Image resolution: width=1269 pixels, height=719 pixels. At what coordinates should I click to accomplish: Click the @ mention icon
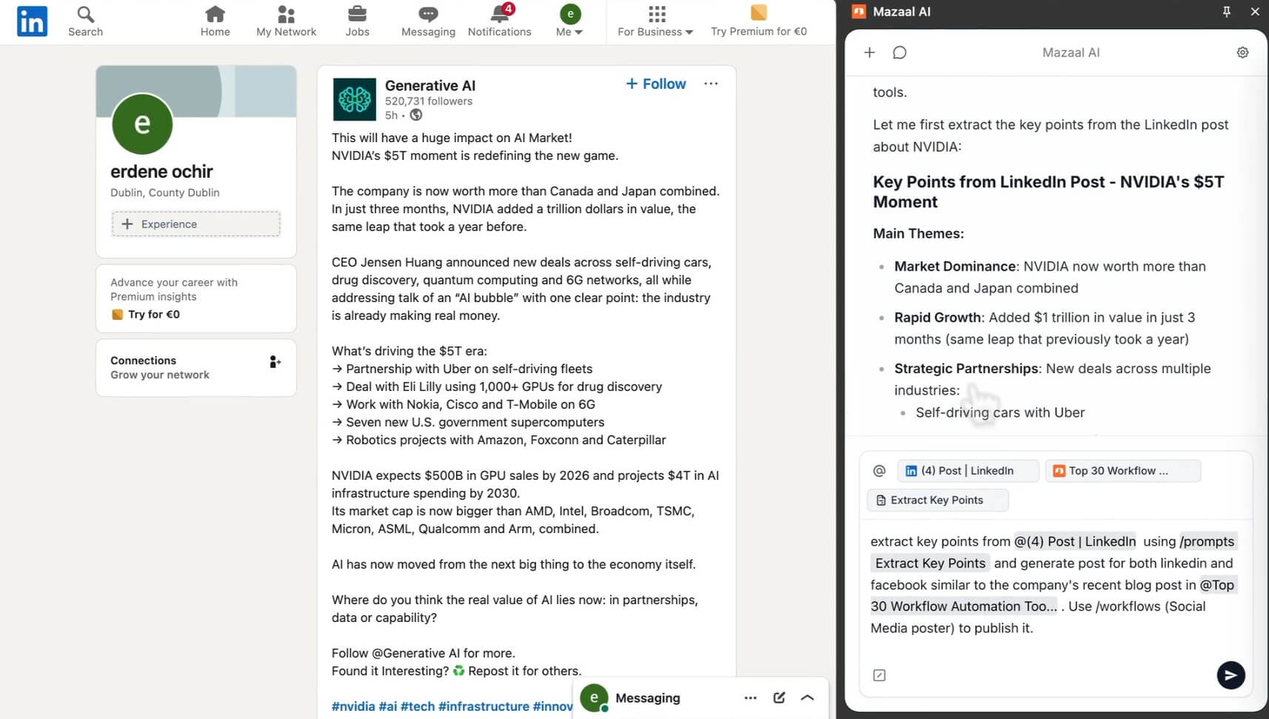tap(879, 471)
